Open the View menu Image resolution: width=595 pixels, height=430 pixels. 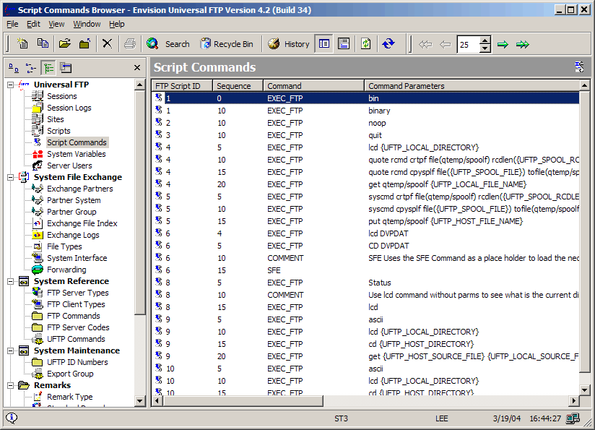click(56, 24)
